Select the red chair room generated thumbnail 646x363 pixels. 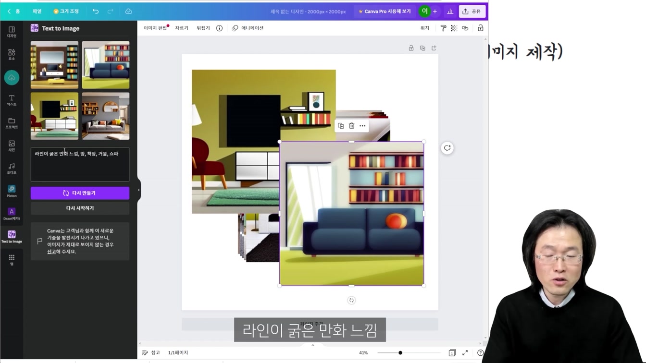[x=54, y=116]
